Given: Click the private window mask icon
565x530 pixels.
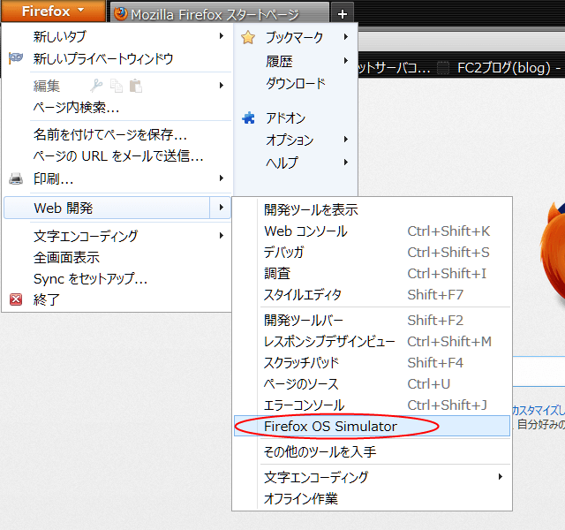Looking at the screenshot, I should click(16, 58).
